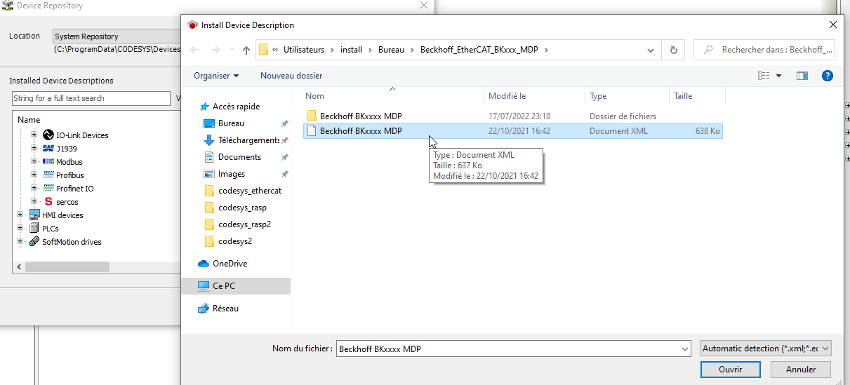Expand the HMI devices node
The height and width of the screenshot is (385, 850).
pos(20,215)
